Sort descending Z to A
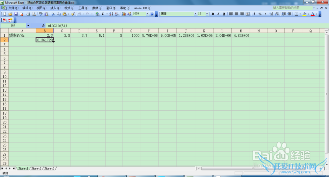329x177 pixels. tap(117, 14)
